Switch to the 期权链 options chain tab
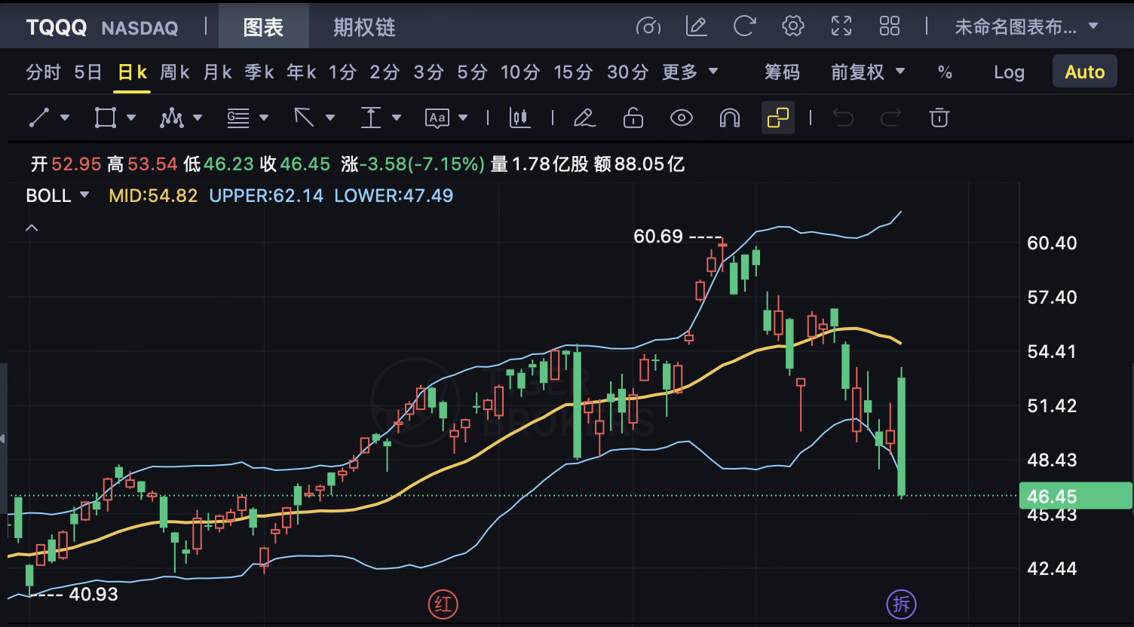Screen dimensions: 1134x627 pyautogui.click(x=364, y=27)
